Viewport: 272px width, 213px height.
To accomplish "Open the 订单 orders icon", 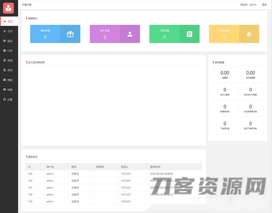I will [5, 51].
